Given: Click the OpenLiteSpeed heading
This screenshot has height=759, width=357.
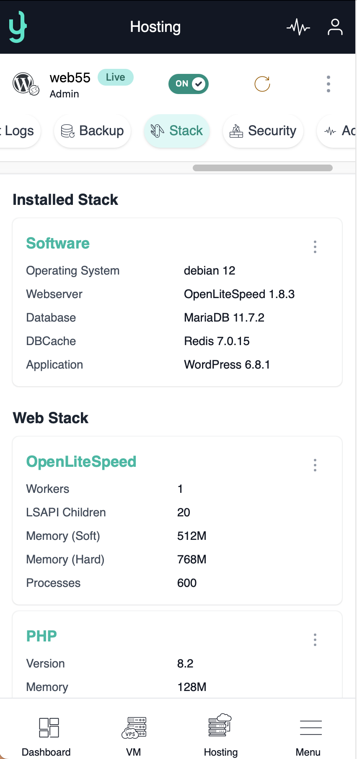Looking at the screenshot, I should pos(81,462).
